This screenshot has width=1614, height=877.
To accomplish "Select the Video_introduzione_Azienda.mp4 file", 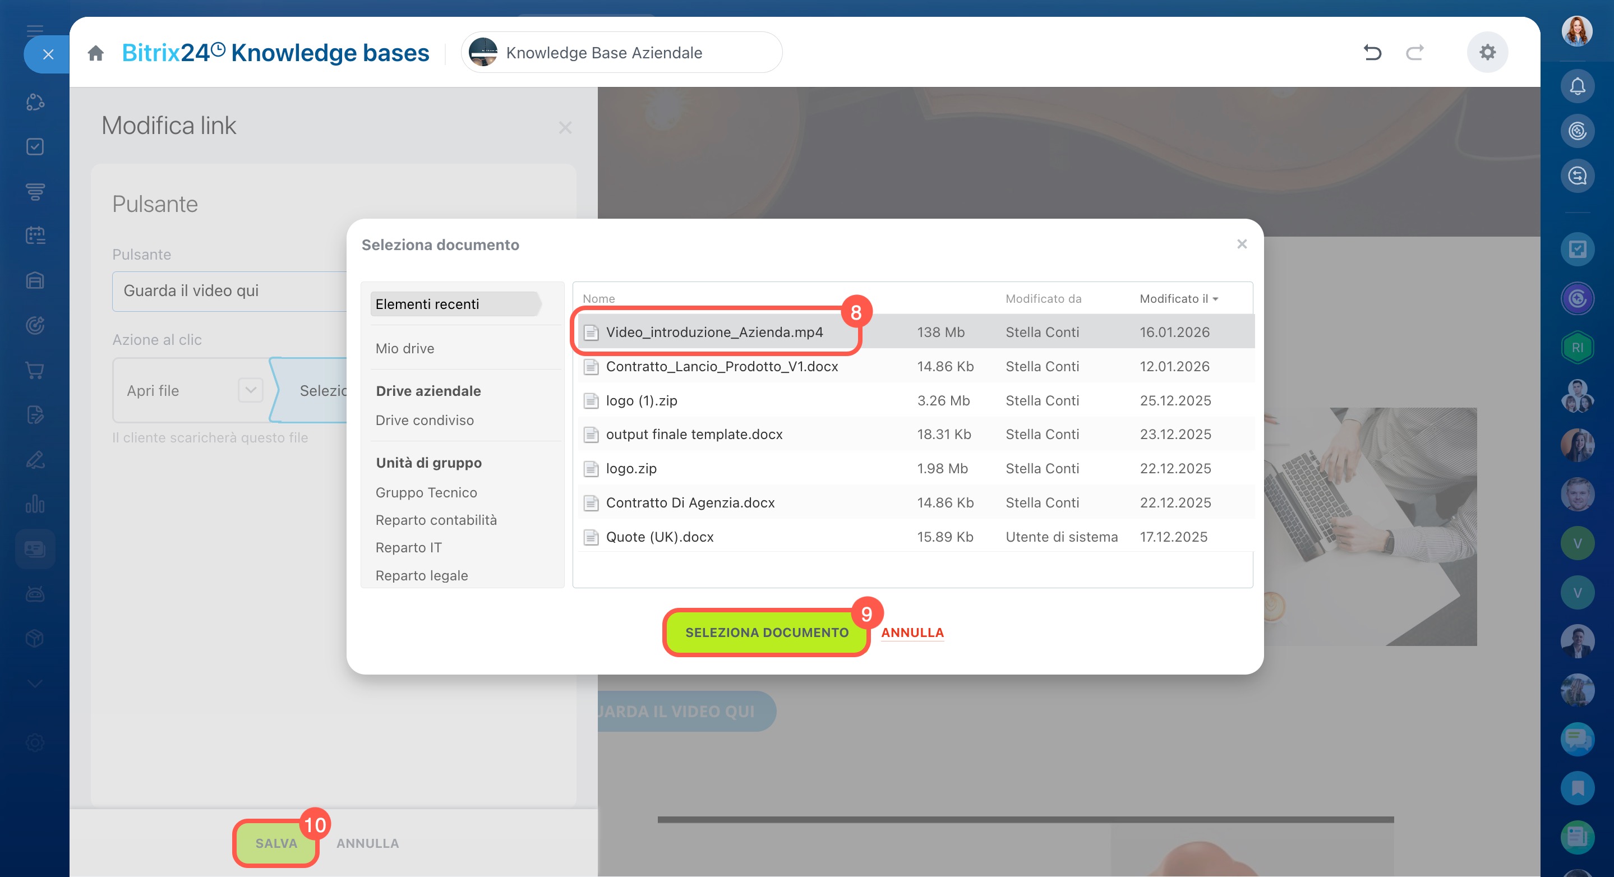I will coord(714,332).
